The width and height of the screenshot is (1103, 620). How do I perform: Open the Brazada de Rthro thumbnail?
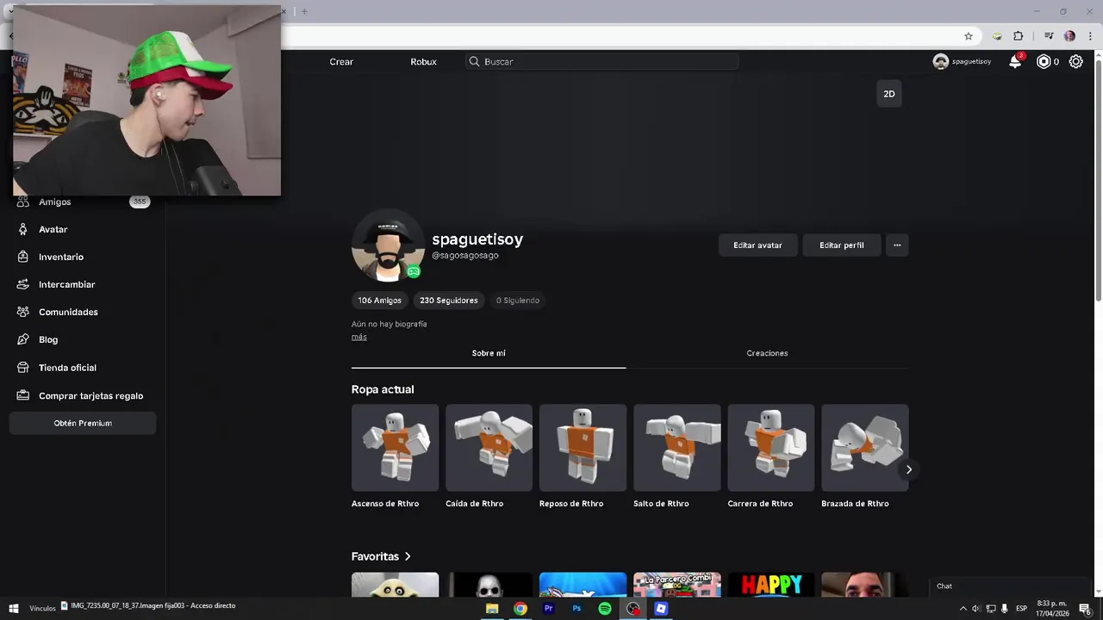pyautogui.click(x=864, y=448)
